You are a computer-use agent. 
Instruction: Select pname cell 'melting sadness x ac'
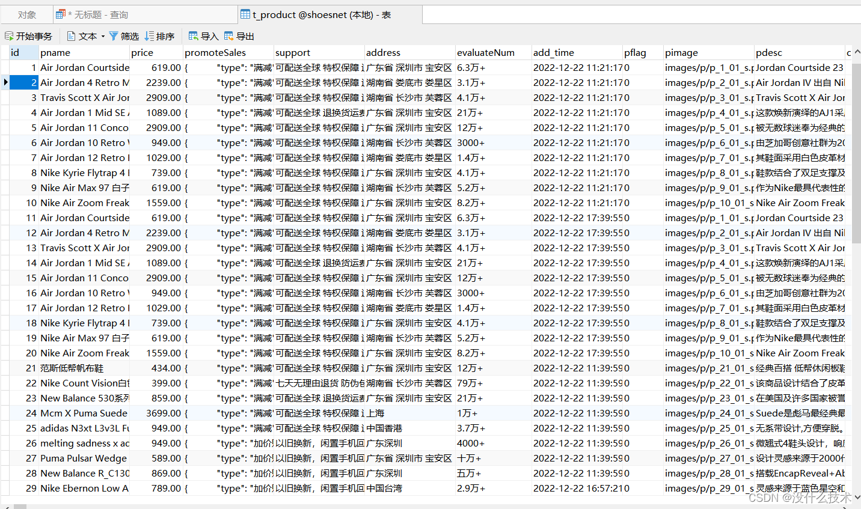(x=84, y=443)
